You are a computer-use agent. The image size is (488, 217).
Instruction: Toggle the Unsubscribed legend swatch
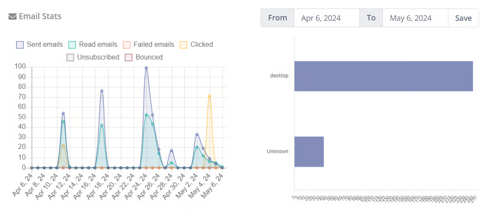pyautogui.click(x=70, y=57)
